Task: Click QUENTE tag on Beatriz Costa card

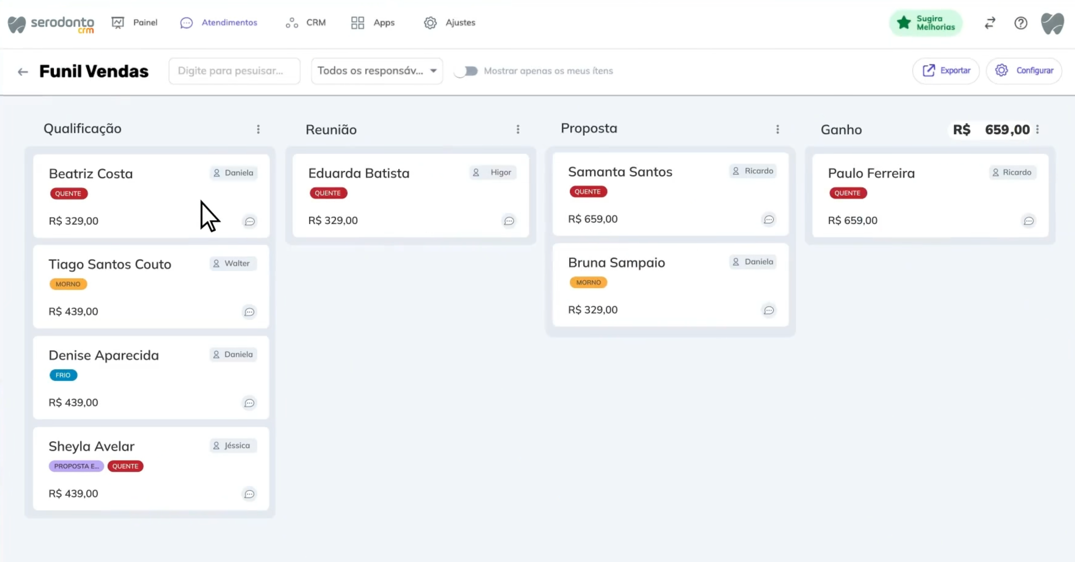Action: [68, 194]
